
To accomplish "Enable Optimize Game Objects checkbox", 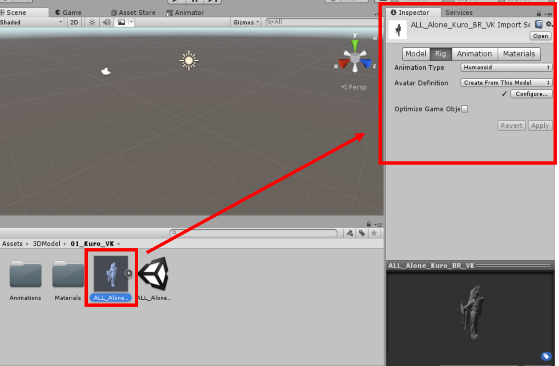I will coord(464,109).
